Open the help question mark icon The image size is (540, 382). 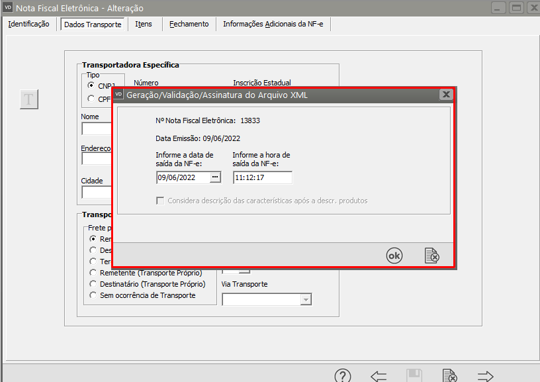(x=342, y=376)
